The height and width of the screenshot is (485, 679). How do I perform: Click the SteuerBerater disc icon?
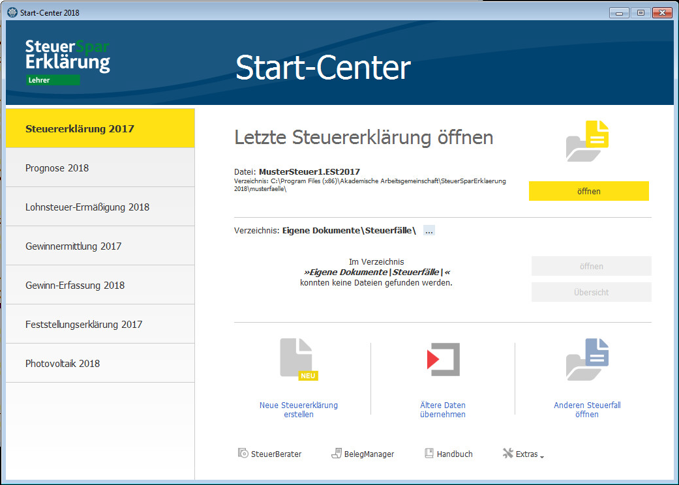[x=243, y=453]
